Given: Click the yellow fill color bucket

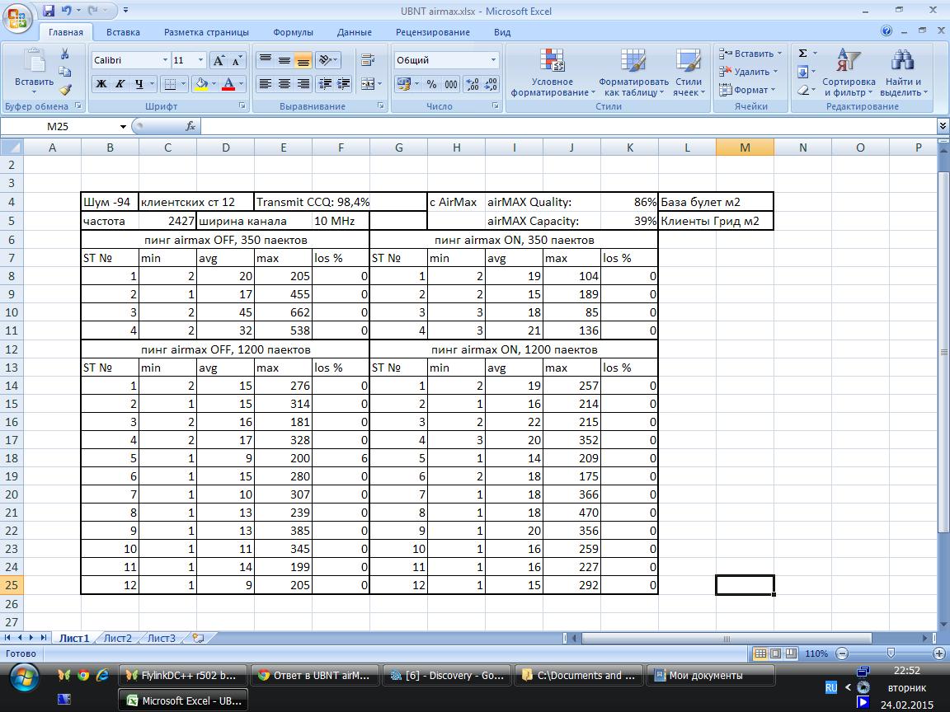Looking at the screenshot, I should (x=200, y=84).
